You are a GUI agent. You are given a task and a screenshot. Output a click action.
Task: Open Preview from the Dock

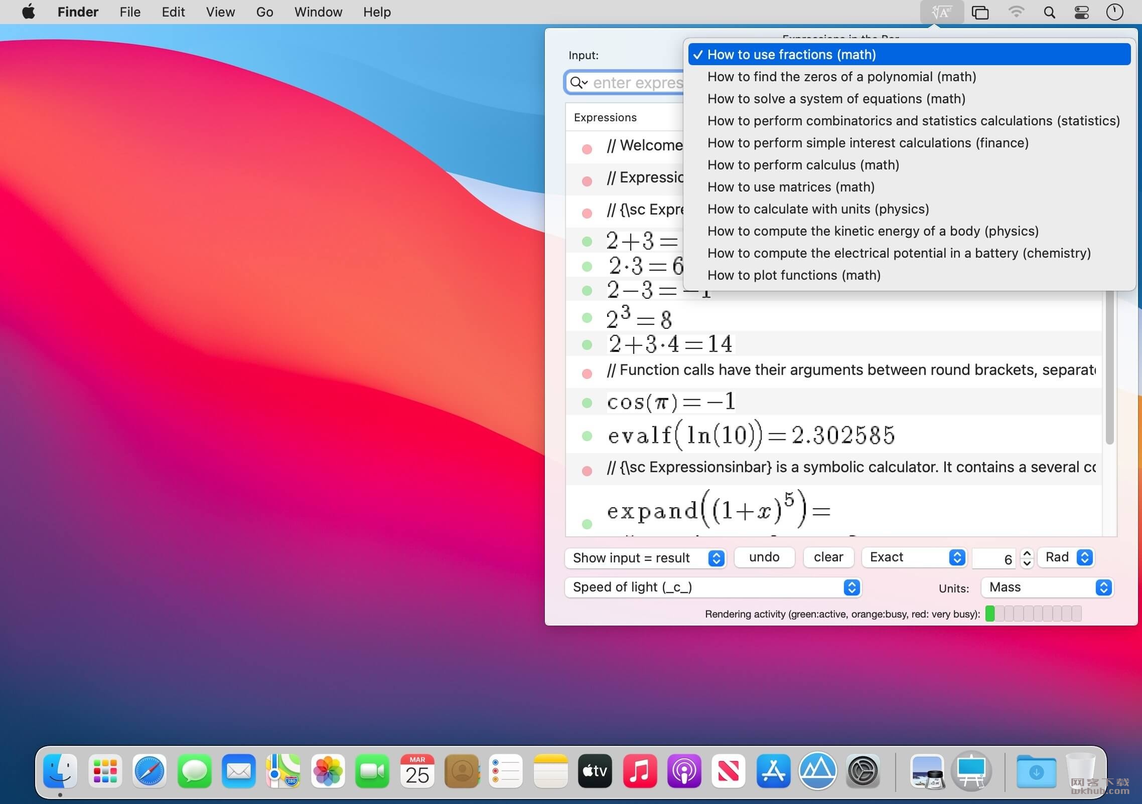tap(927, 770)
